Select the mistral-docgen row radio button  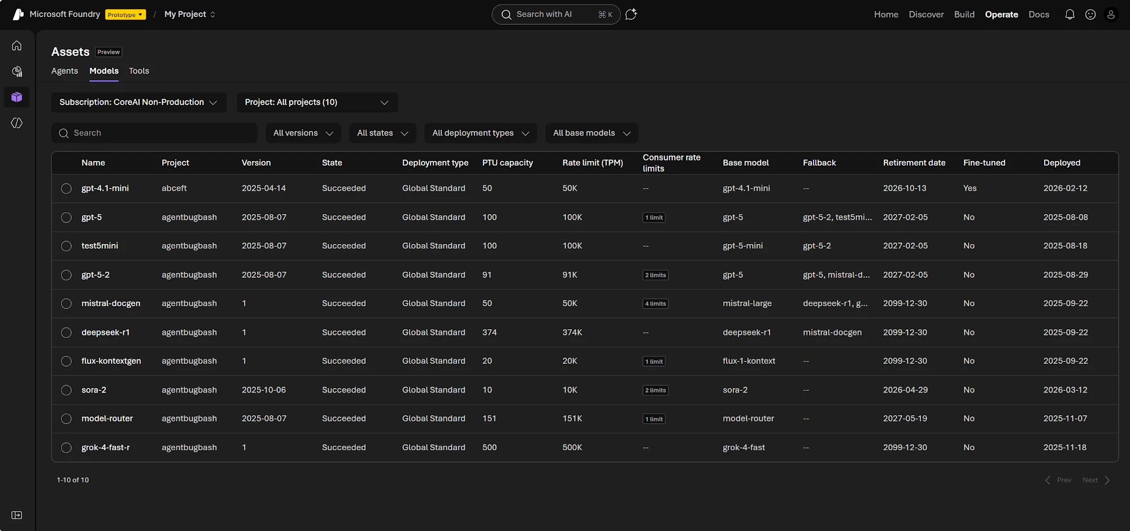66,304
